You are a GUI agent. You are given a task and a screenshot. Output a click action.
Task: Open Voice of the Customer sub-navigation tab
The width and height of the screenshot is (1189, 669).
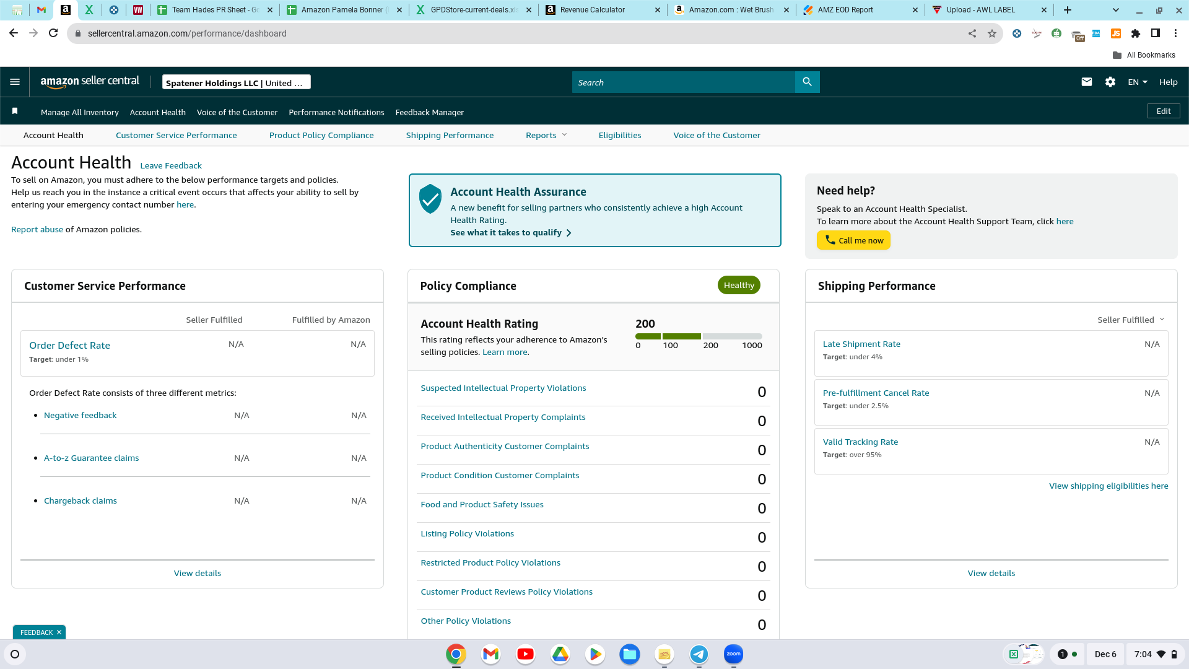(x=716, y=135)
